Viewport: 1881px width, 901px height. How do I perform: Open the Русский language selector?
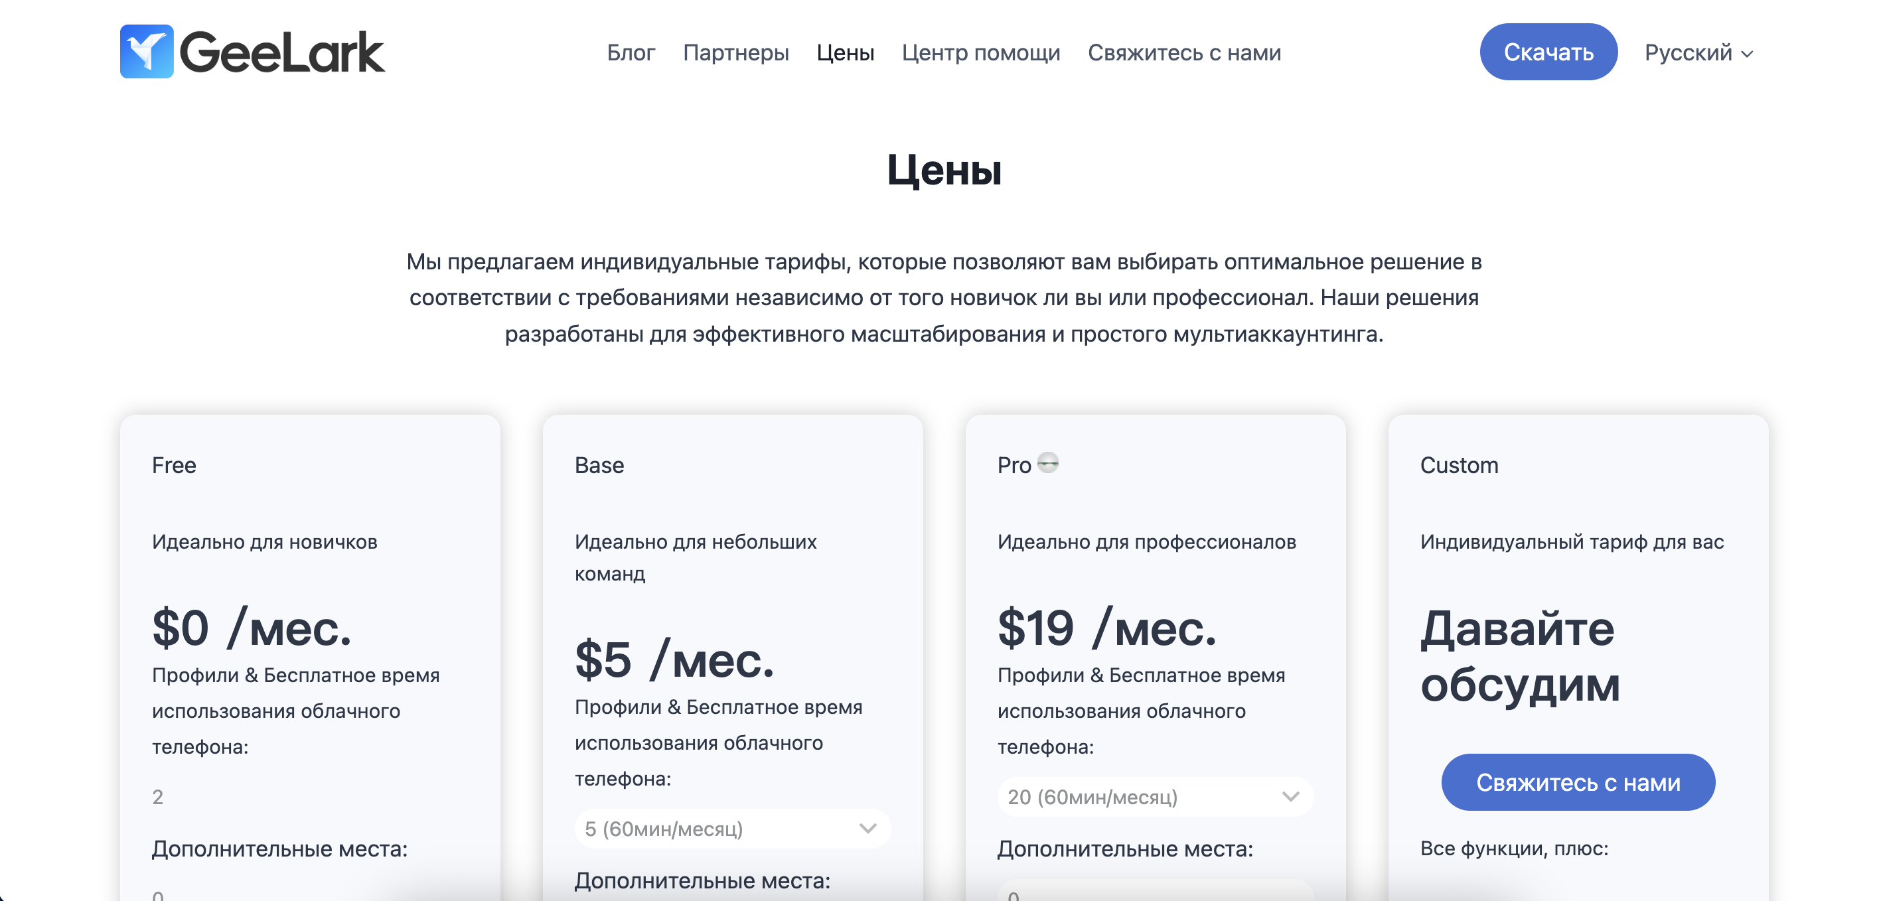pyautogui.click(x=1698, y=52)
